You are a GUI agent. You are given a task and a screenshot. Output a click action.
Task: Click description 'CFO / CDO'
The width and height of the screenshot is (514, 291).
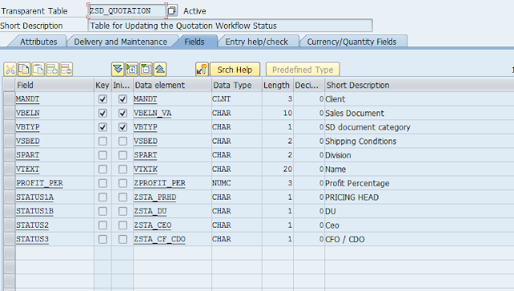point(345,239)
